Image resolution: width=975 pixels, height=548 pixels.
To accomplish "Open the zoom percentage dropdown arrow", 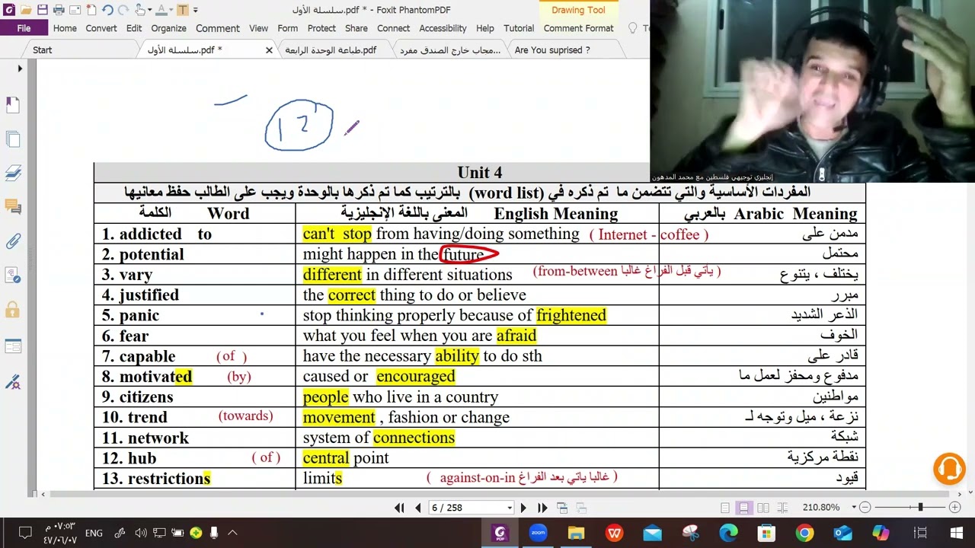I will tap(854, 508).
